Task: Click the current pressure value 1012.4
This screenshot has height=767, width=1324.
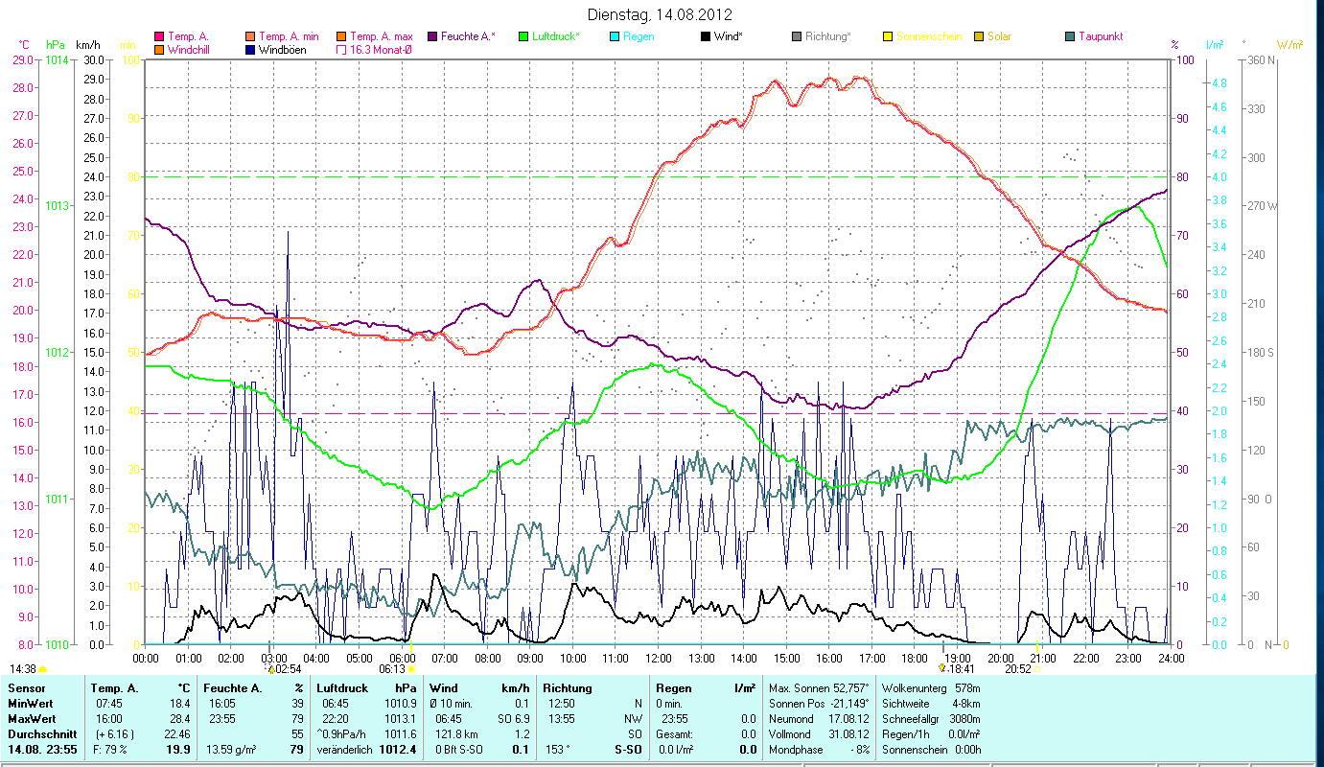Action: pos(399,750)
